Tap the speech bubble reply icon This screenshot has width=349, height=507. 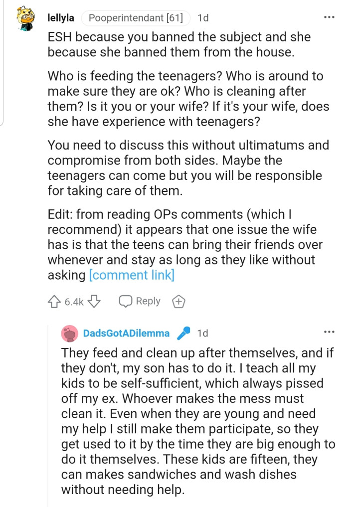125,302
